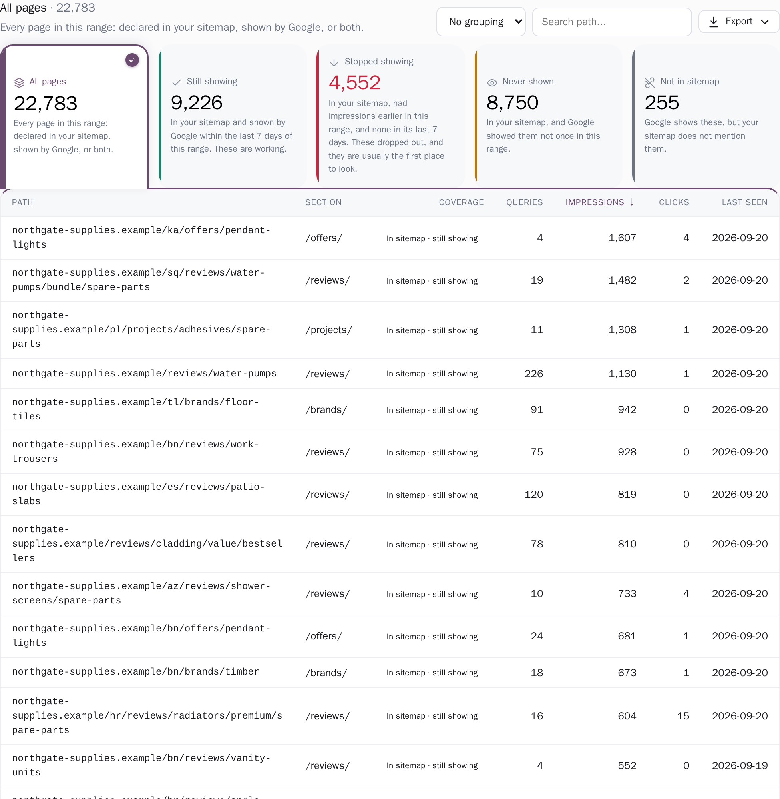Expand the Export menu chevron
The height and width of the screenshot is (799, 780).
[764, 22]
